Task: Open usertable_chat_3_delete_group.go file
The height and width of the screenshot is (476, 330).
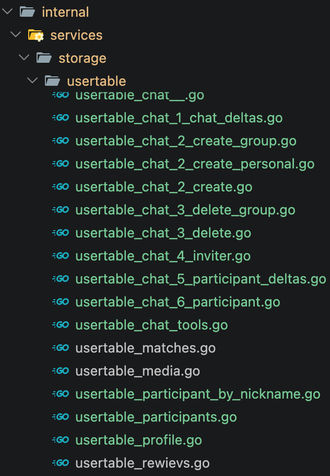Action: pos(185,210)
